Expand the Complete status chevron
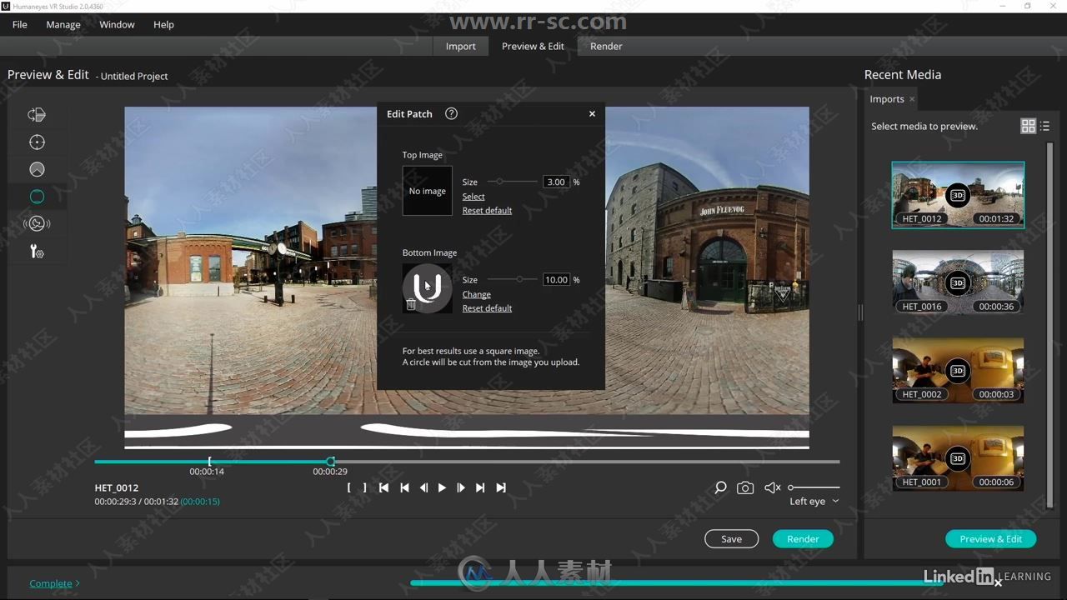 pos(78,583)
